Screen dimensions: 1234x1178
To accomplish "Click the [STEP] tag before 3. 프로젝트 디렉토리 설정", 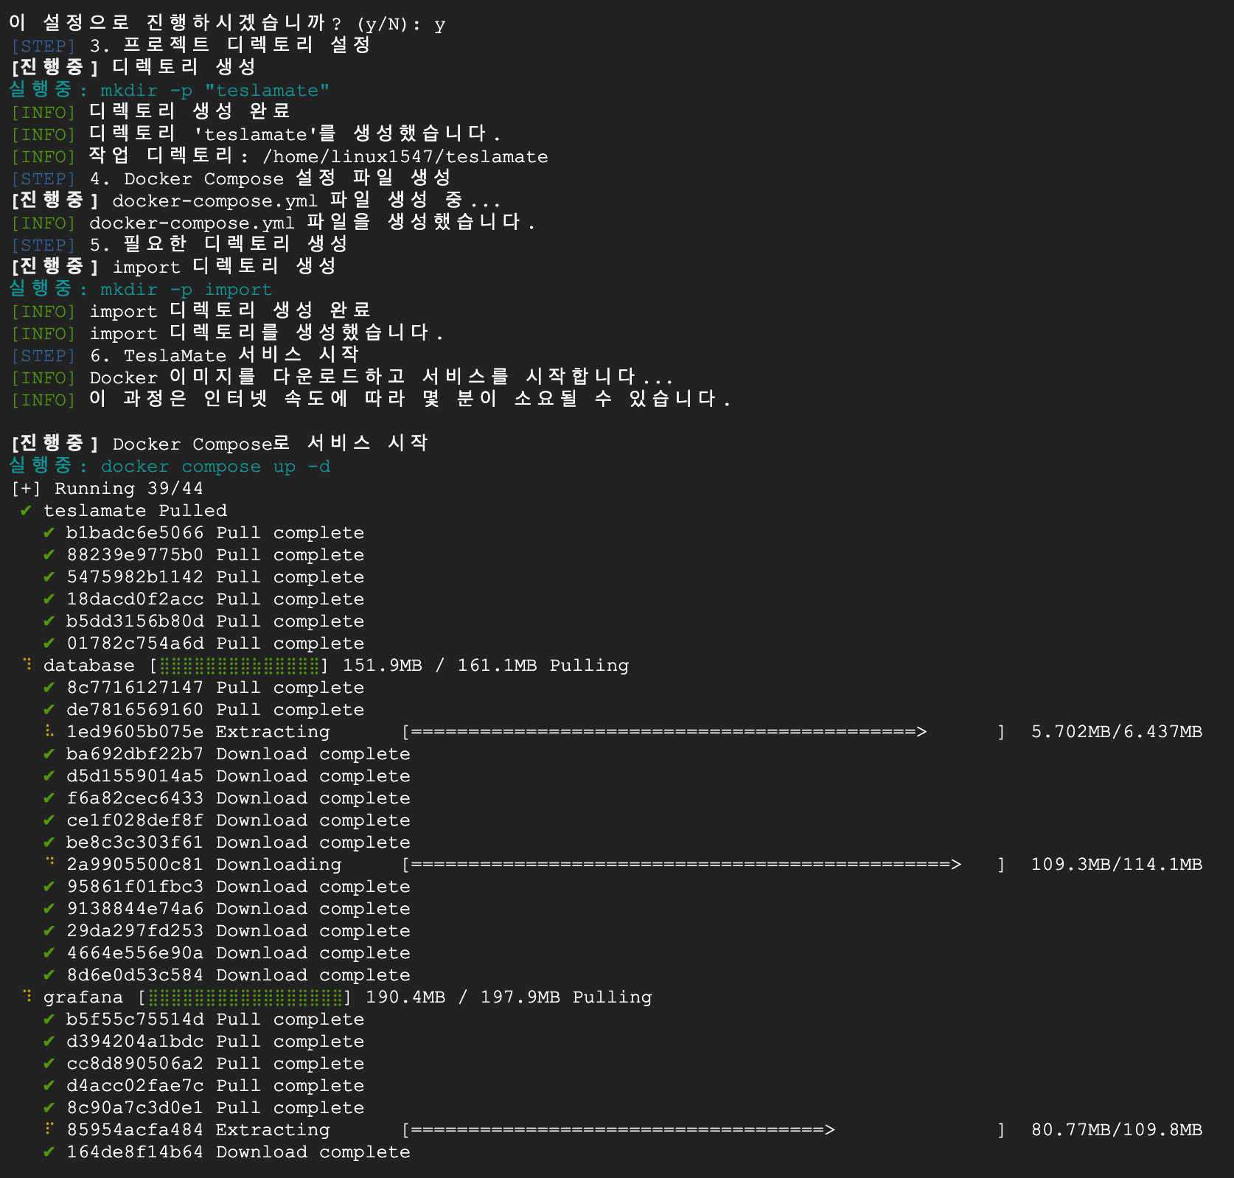I will [x=43, y=46].
